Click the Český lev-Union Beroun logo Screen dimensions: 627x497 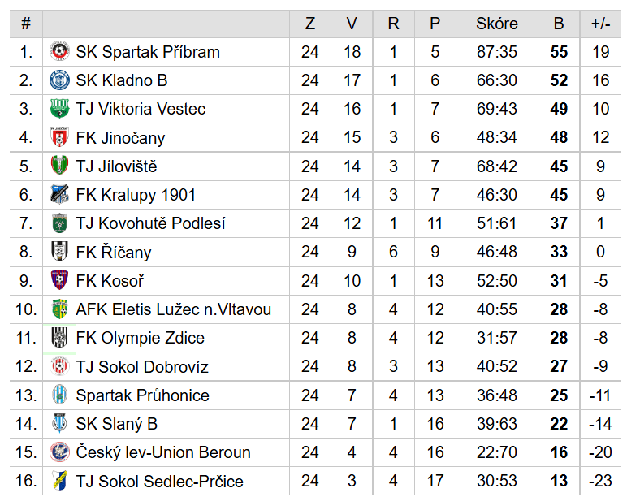[x=59, y=452]
